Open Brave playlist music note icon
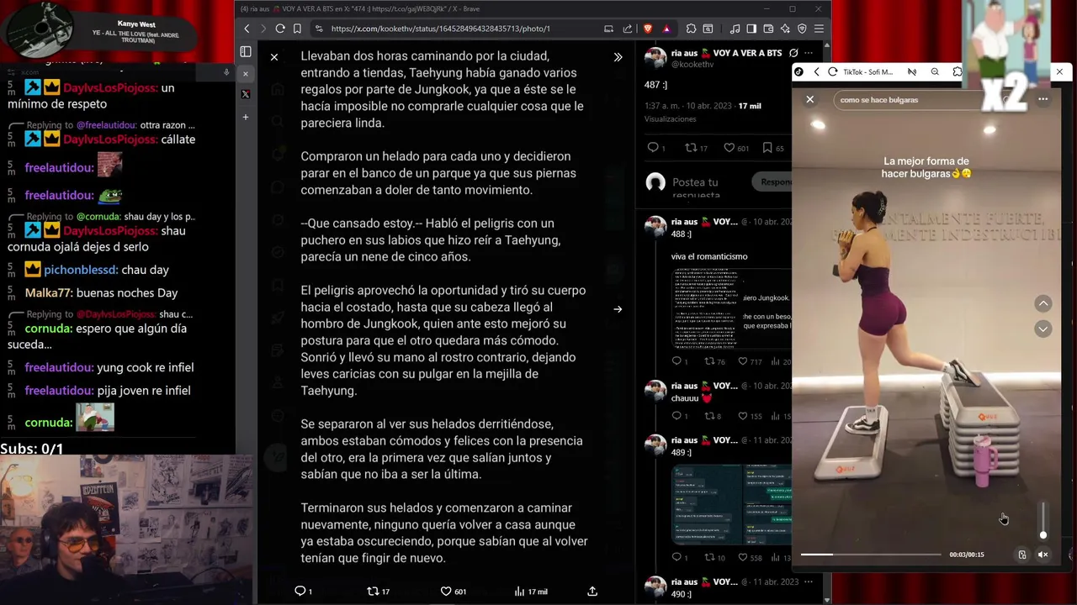 pos(735,29)
